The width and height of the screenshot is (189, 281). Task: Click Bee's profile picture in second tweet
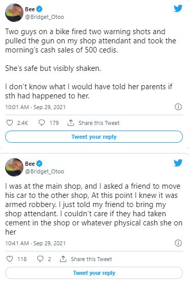[14, 167]
